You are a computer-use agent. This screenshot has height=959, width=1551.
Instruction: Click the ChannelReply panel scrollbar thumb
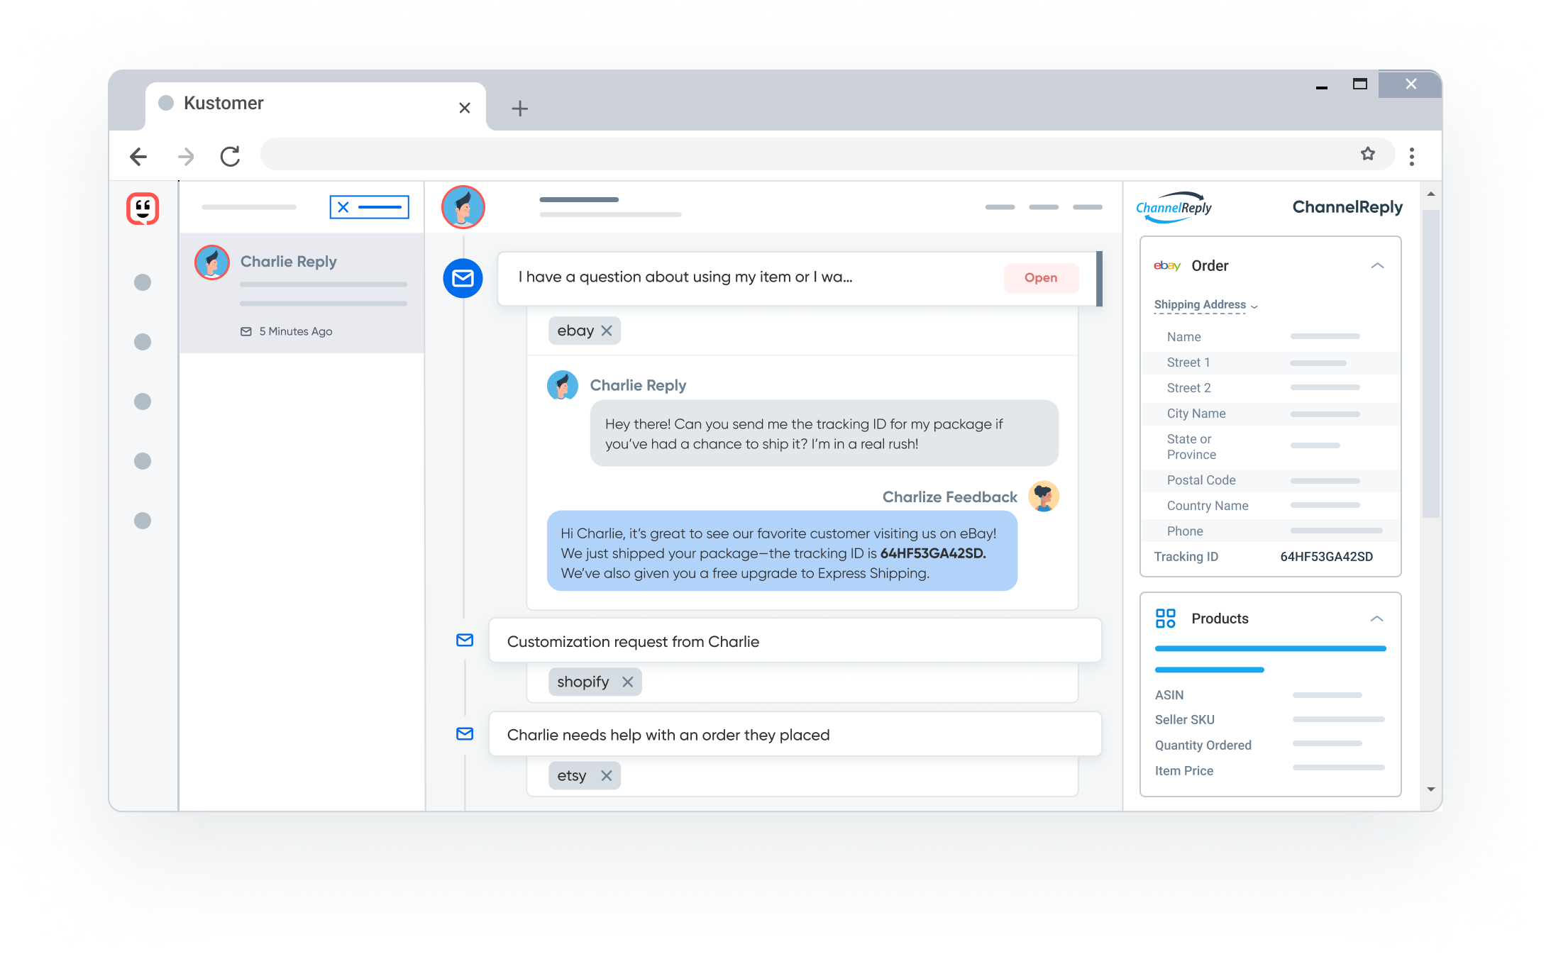[1431, 363]
